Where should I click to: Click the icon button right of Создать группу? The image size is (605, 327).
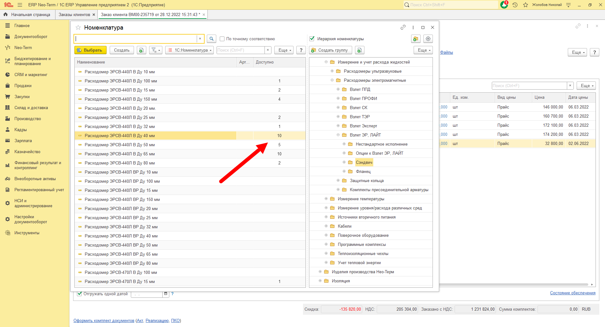(359, 50)
